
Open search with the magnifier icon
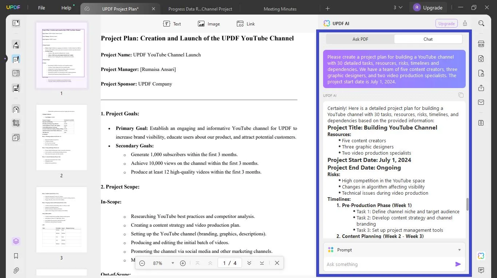pos(481,23)
